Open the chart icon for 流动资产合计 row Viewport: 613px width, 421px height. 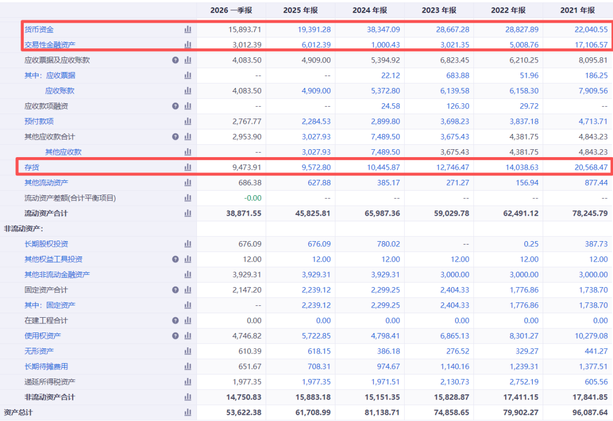[x=188, y=213]
